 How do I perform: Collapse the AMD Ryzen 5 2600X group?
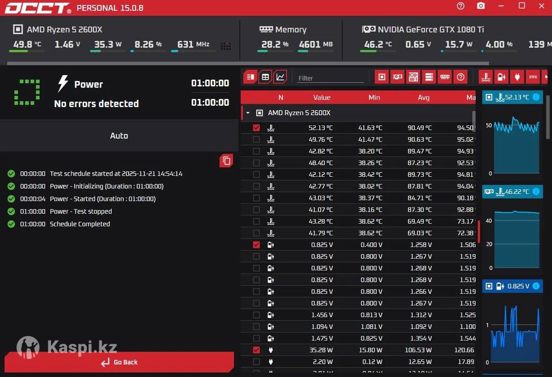248,113
